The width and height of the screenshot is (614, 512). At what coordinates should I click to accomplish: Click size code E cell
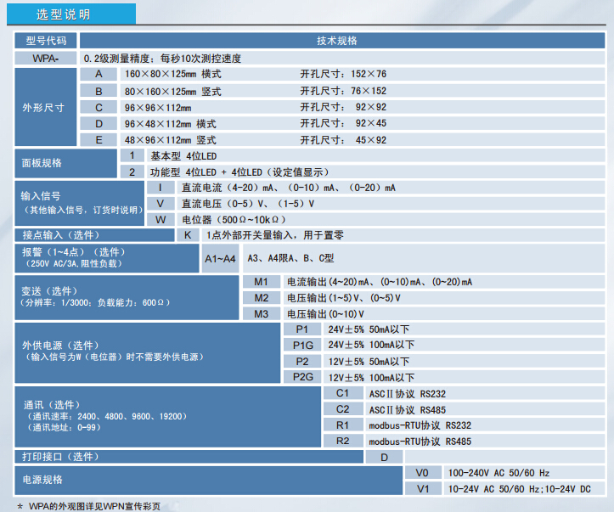pyautogui.click(x=99, y=140)
